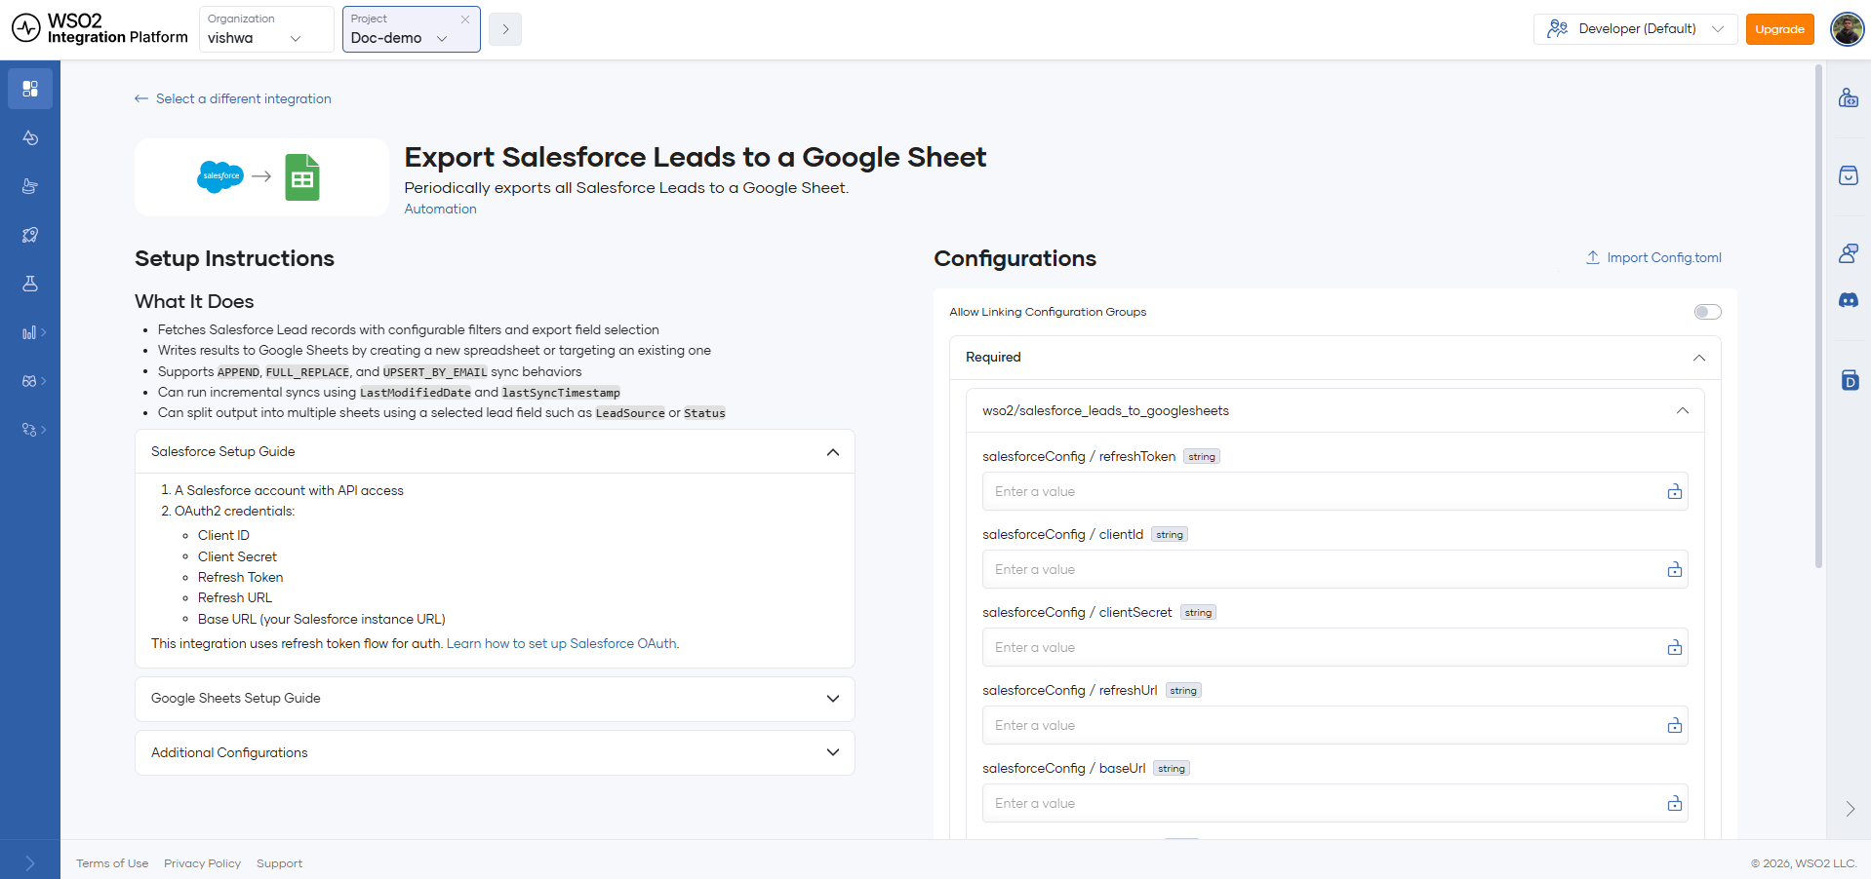Open the developer code assistant icon
Image resolution: width=1871 pixels, height=879 pixels.
pyautogui.click(x=1849, y=97)
